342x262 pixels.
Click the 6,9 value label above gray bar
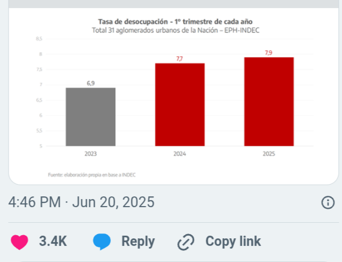coord(90,83)
